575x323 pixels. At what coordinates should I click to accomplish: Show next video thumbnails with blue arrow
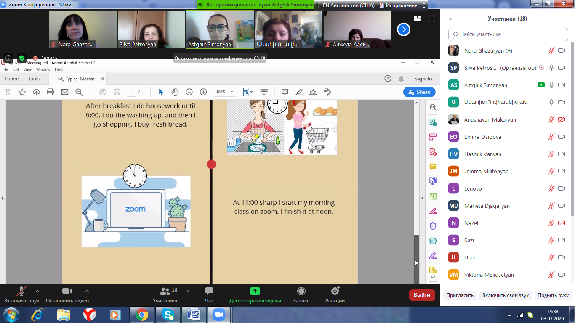click(x=404, y=29)
